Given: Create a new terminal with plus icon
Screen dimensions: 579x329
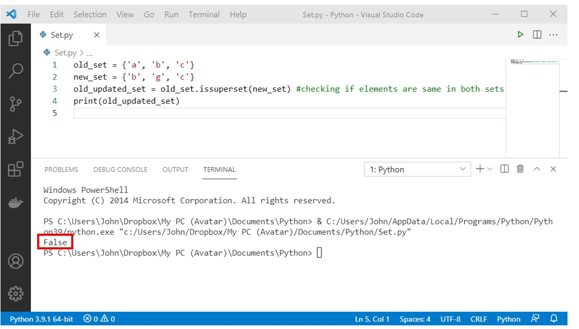Looking at the screenshot, I should [480, 169].
